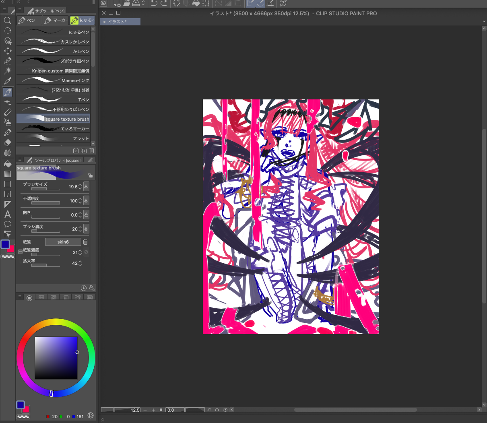This screenshot has width=487, height=423.
Task: Select the Eyedropper tool
Action: tap(7, 82)
